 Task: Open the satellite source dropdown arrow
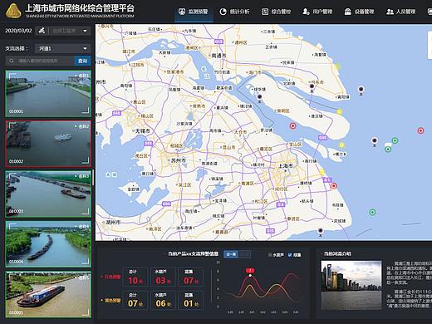click(x=85, y=31)
